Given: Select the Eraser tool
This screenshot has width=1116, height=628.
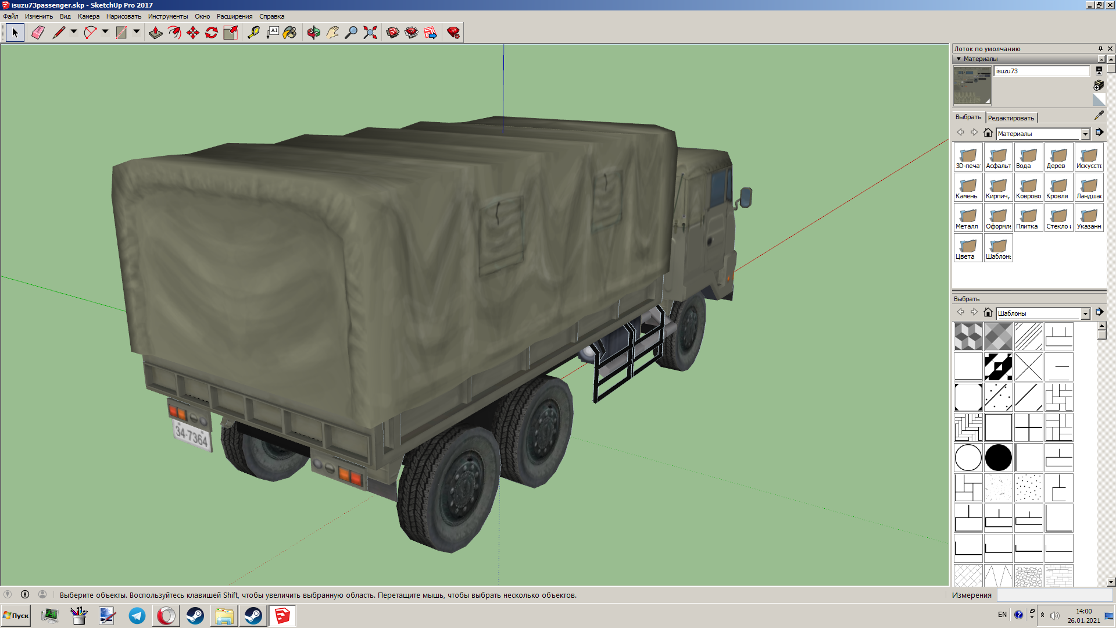Looking at the screenshot, I should pyautogui.click(x=38, y=33).
